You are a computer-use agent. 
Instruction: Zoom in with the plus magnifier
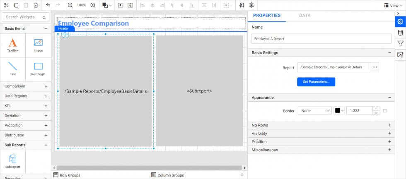(x=93, y=5)
